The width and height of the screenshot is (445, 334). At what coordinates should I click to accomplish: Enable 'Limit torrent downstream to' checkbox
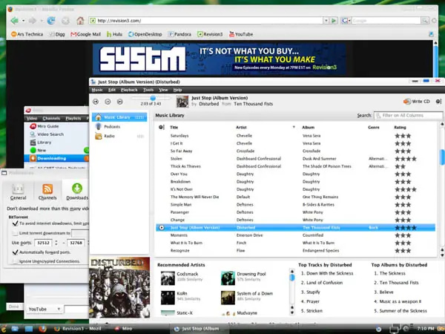pos(15,232)
